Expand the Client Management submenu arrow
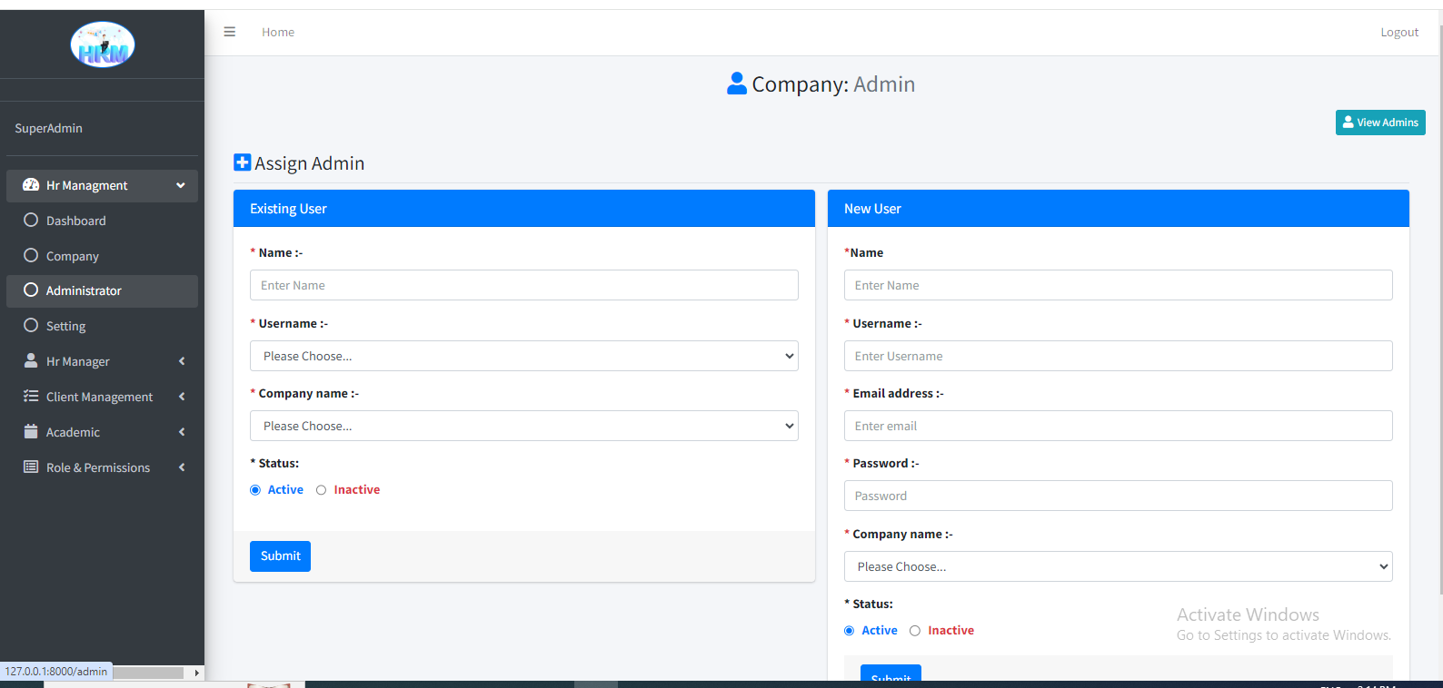 click(182, 397)
